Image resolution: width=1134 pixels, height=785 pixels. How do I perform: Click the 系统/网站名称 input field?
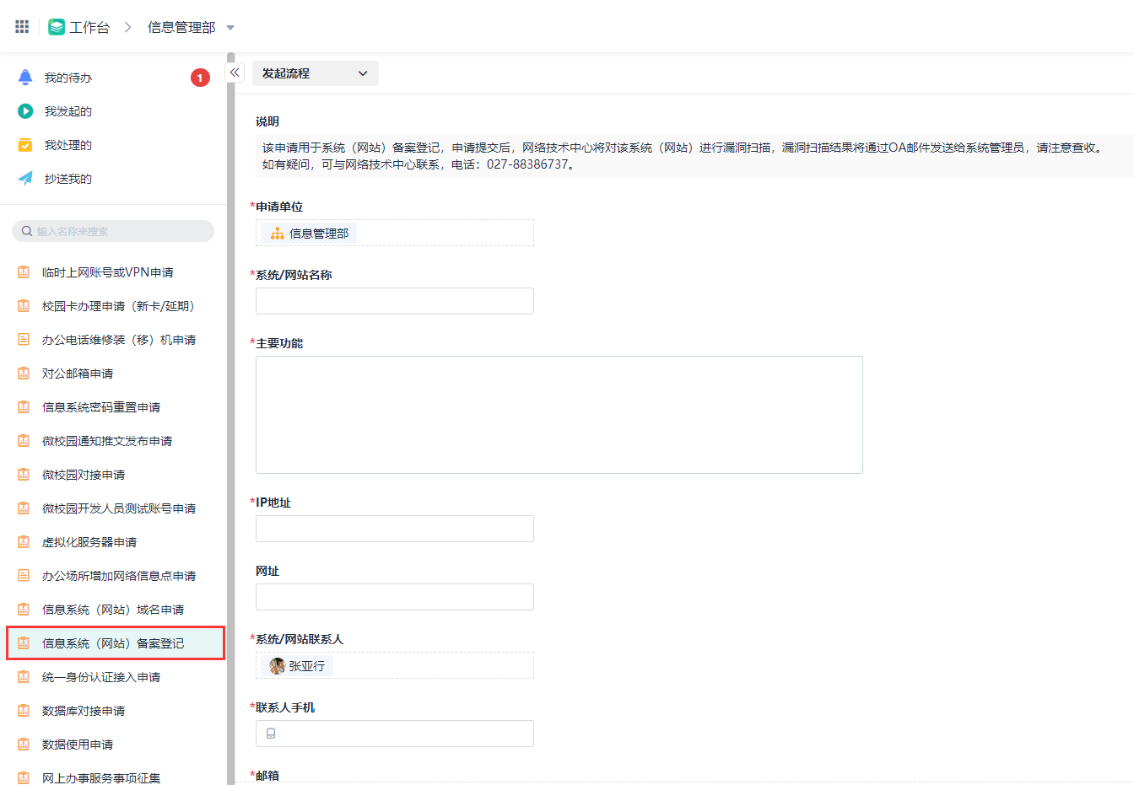click(x=394, y=301)
